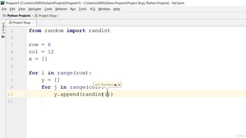Viewport: 246px width, 138px height.
Task: Click the word 'randint' on line 1
Action: point(100,31)
